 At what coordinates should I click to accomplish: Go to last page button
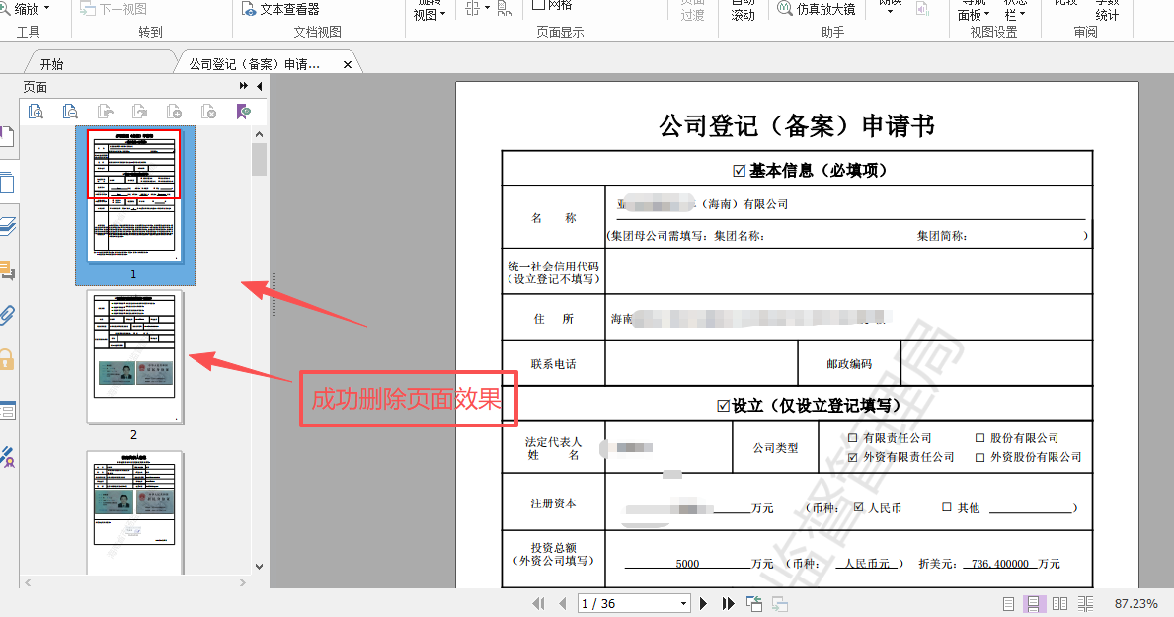[728, 603]
